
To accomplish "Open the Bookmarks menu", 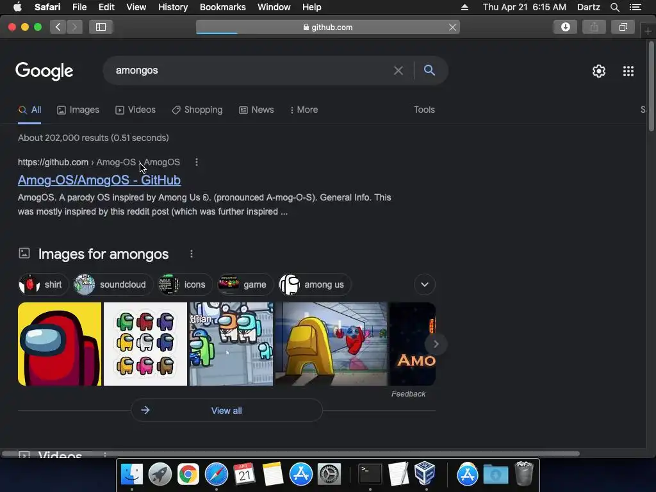I will [x=222, y=7].
